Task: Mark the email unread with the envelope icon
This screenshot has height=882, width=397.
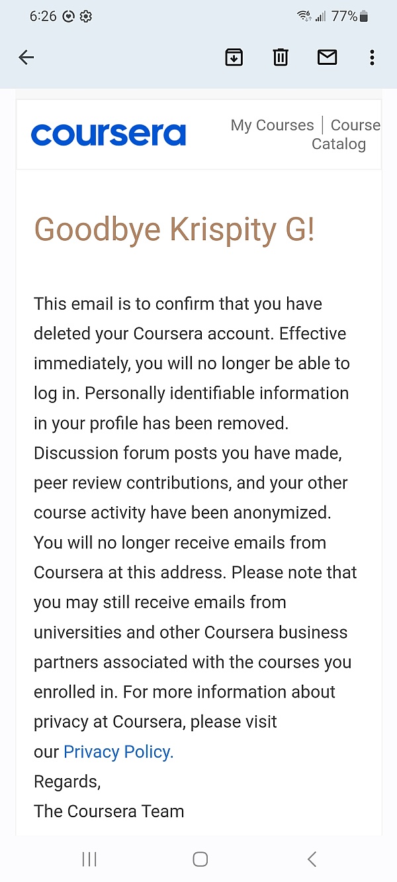Action: [327, 58]
